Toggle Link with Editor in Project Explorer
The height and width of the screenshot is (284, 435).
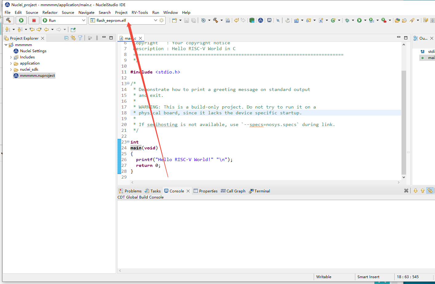(73, 38)
